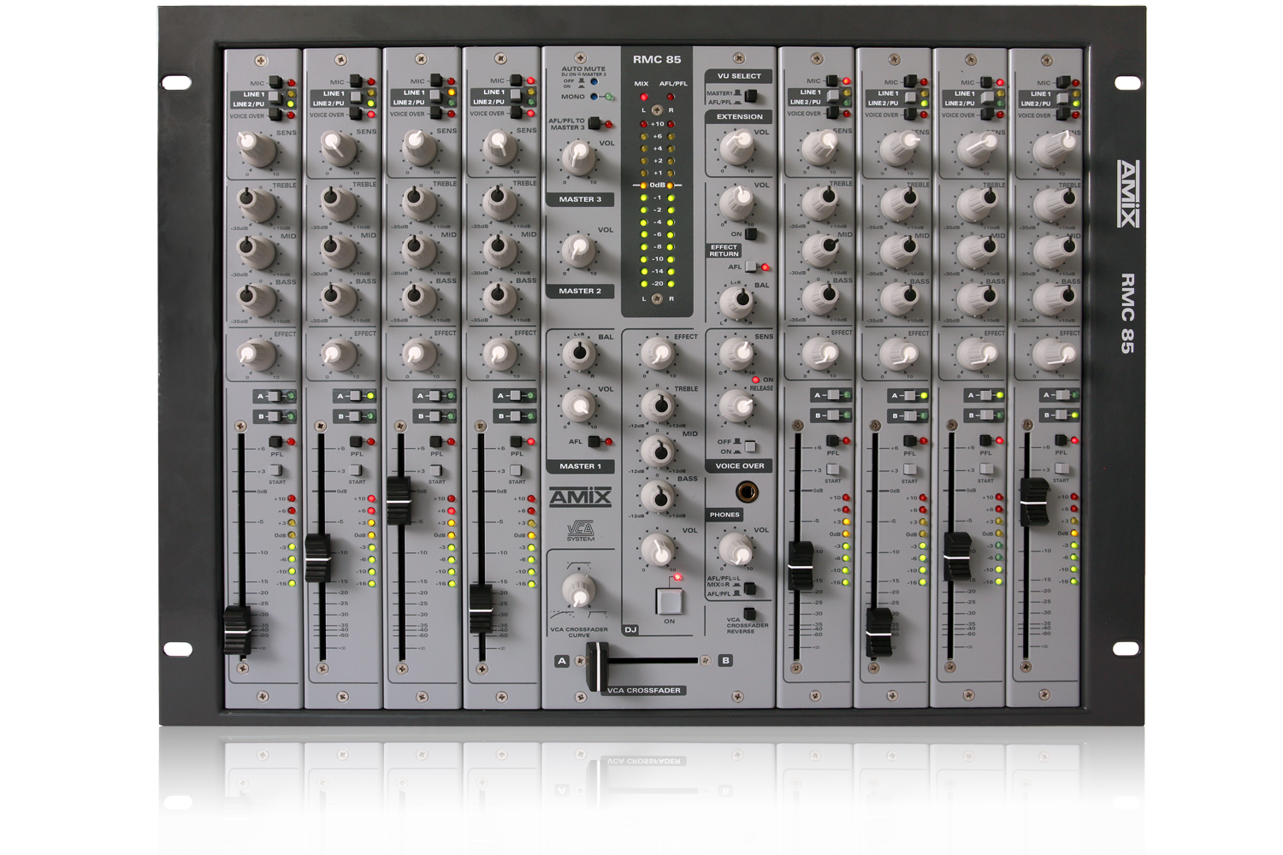
Task: Click the MASTER 3 label
Action: coord(580,199)
